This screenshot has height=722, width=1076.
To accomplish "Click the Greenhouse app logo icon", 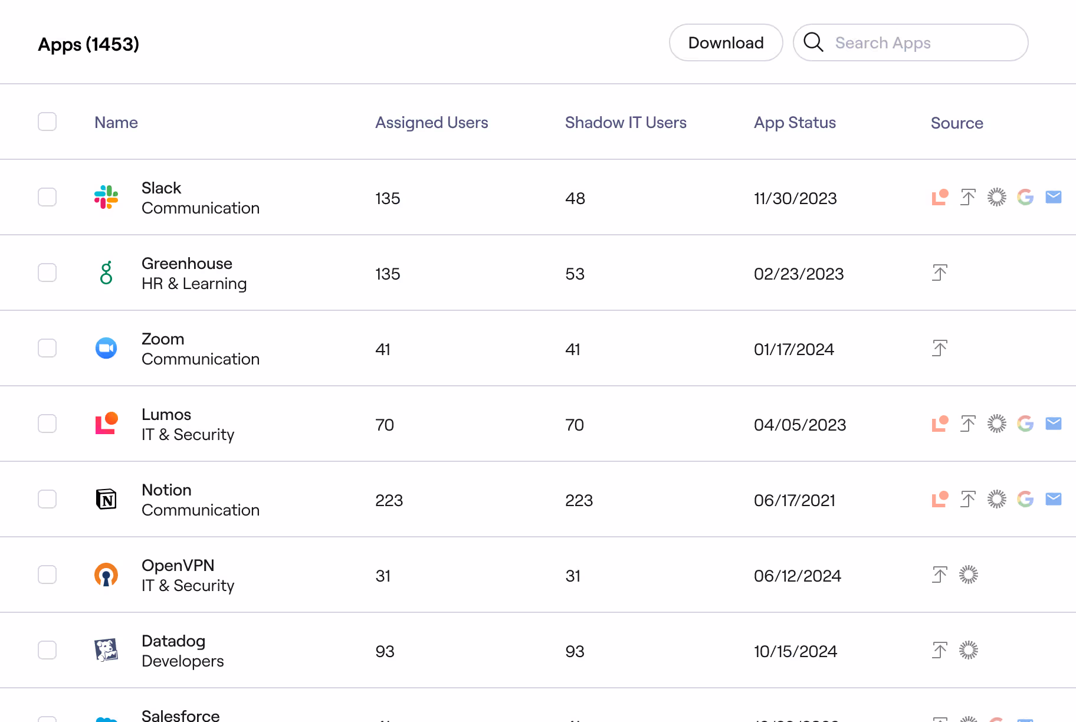I will [106, 273].
